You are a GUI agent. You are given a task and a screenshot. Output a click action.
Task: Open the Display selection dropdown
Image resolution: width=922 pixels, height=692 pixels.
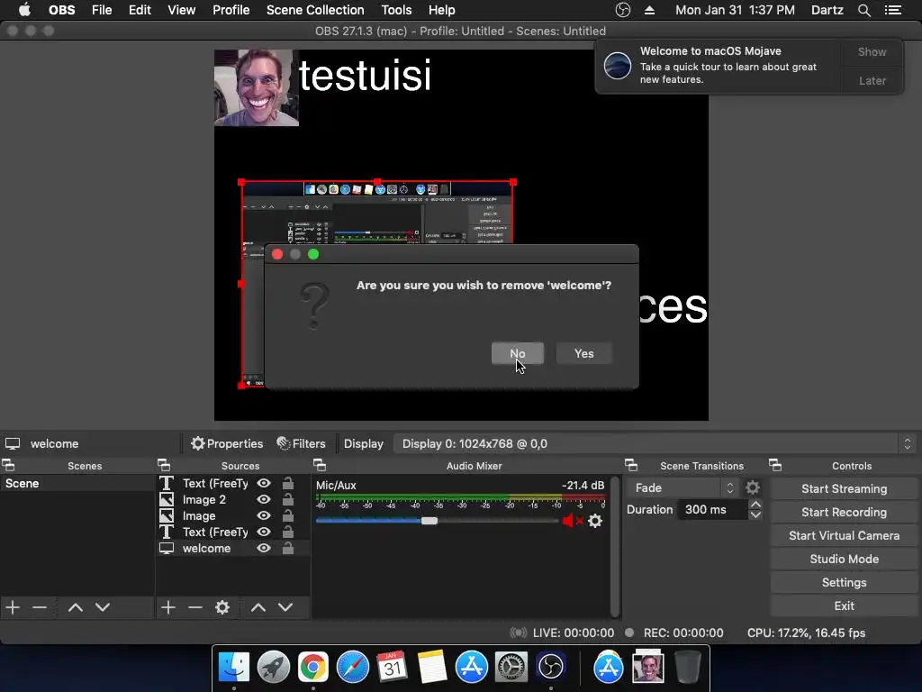pos(655,443)
